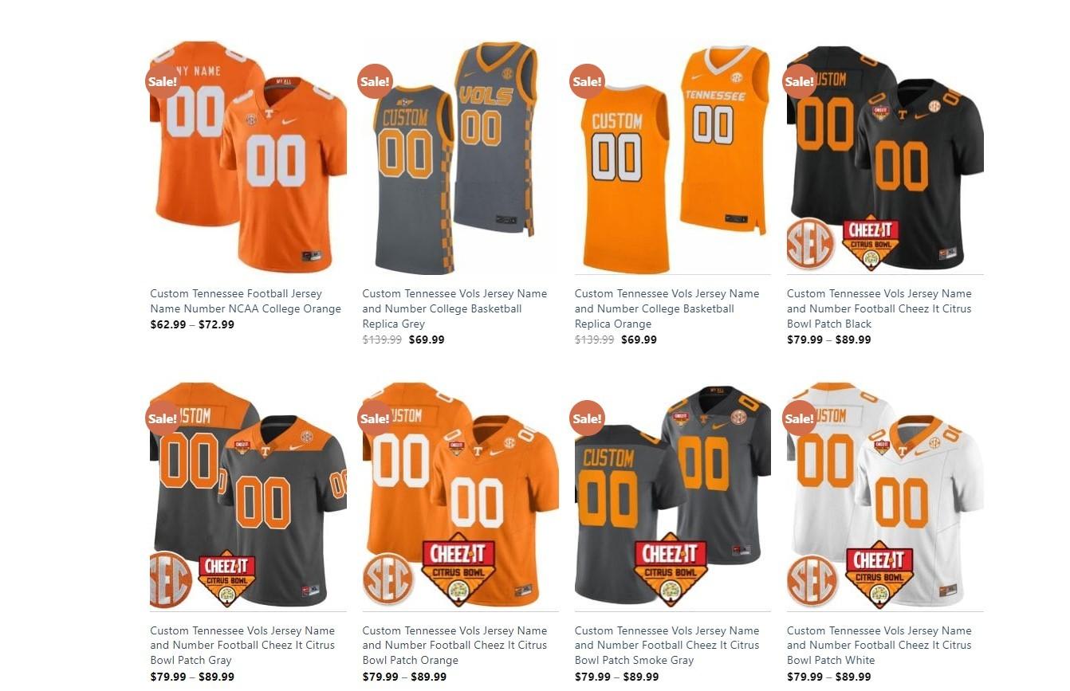The width and height of the screenshot is (1070, 691).
Task: Click Sale badge on smoke gray jersey
Action: click(x=587, y=418)
